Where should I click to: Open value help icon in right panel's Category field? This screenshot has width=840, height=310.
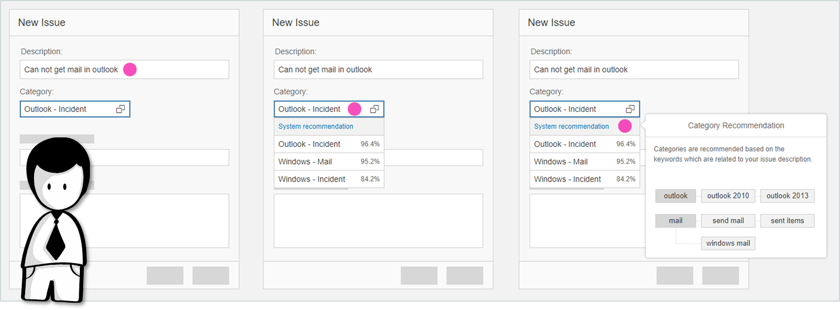pyautogui.click(x=630, y=109)
